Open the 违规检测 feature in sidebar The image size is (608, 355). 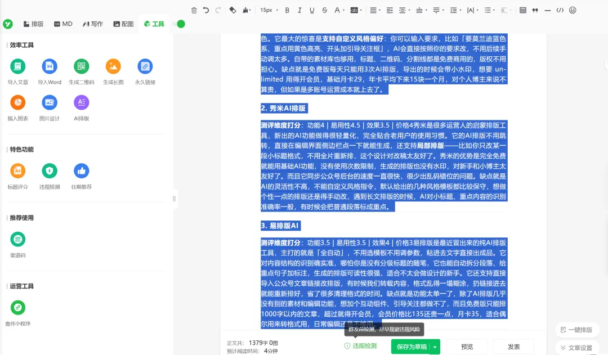click(50, 176)
